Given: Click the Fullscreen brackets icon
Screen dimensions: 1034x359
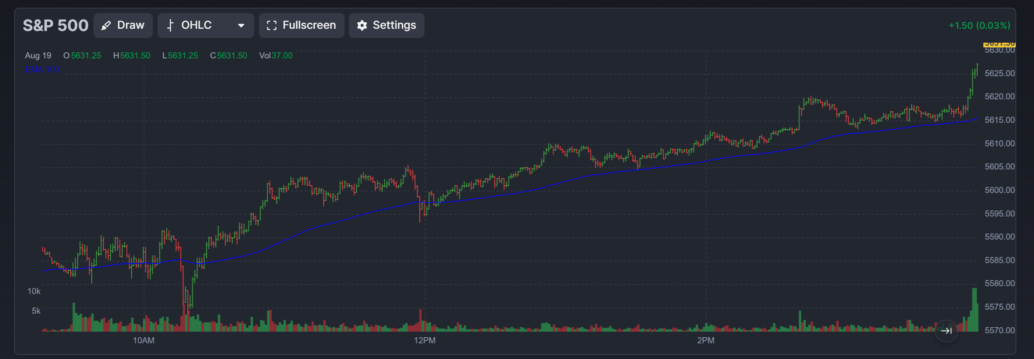Looking at the screenshot, I should point(272,26).
